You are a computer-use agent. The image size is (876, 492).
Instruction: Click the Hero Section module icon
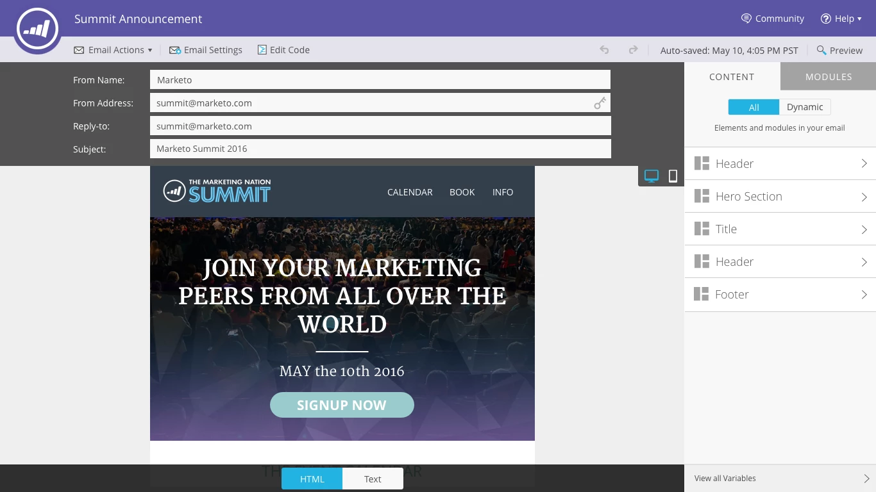click(x=702, y=196)
